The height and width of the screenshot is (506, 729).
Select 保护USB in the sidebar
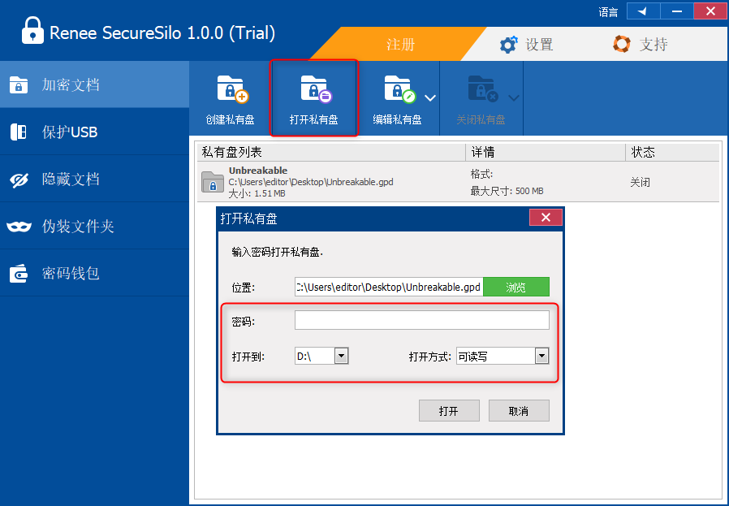click(94, 132)
